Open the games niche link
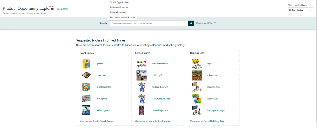 tap(100, 64)
